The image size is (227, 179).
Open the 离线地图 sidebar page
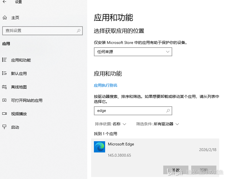coord(19,87)
